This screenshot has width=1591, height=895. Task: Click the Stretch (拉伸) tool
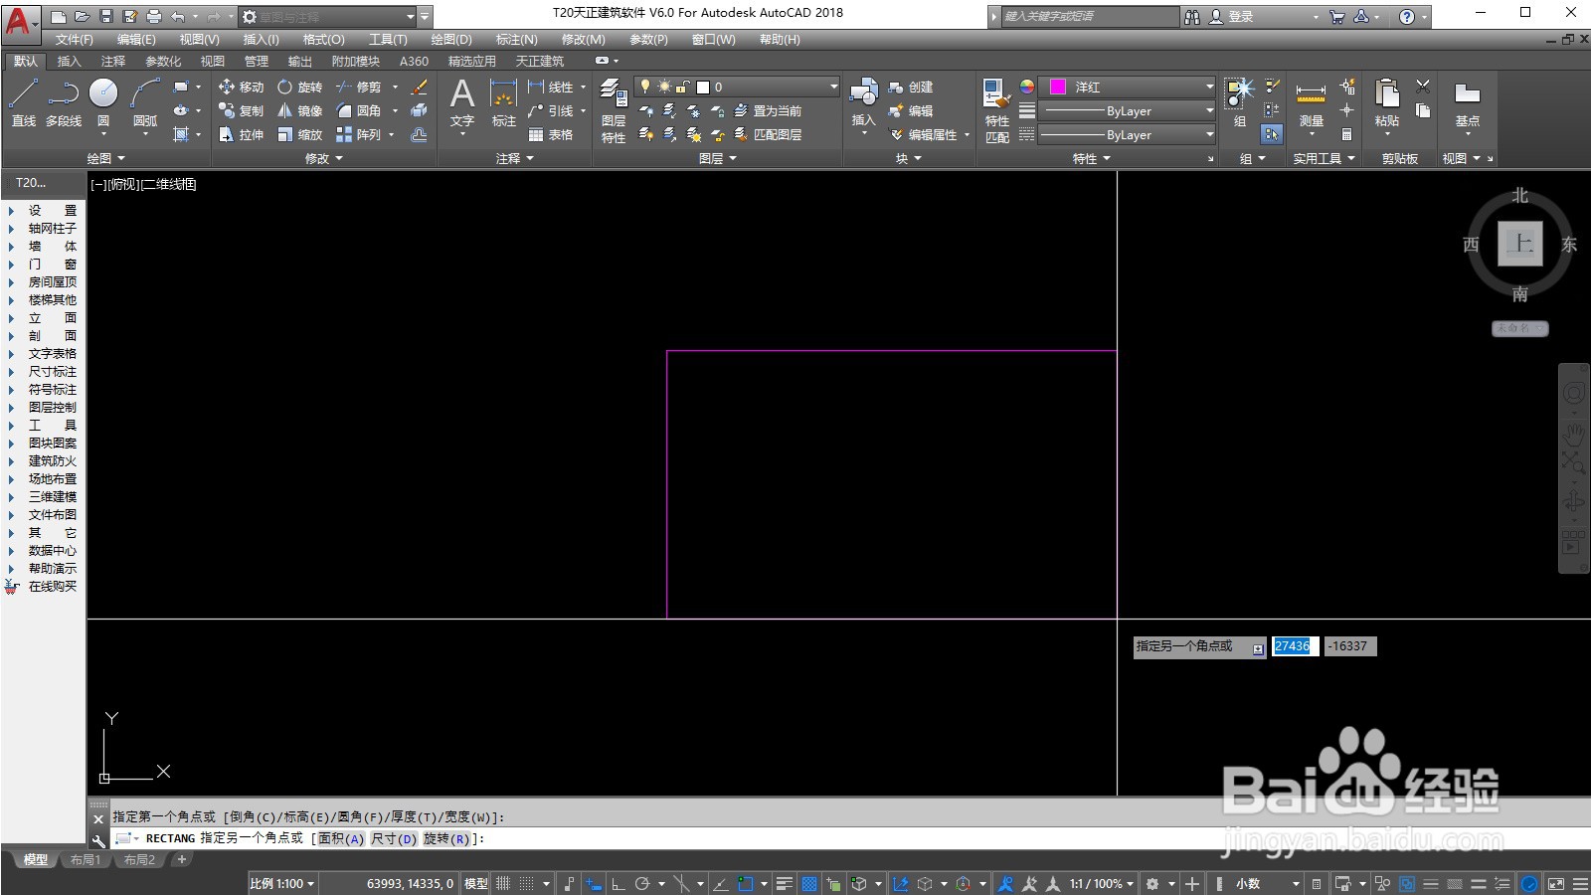(x=242, y=135)
